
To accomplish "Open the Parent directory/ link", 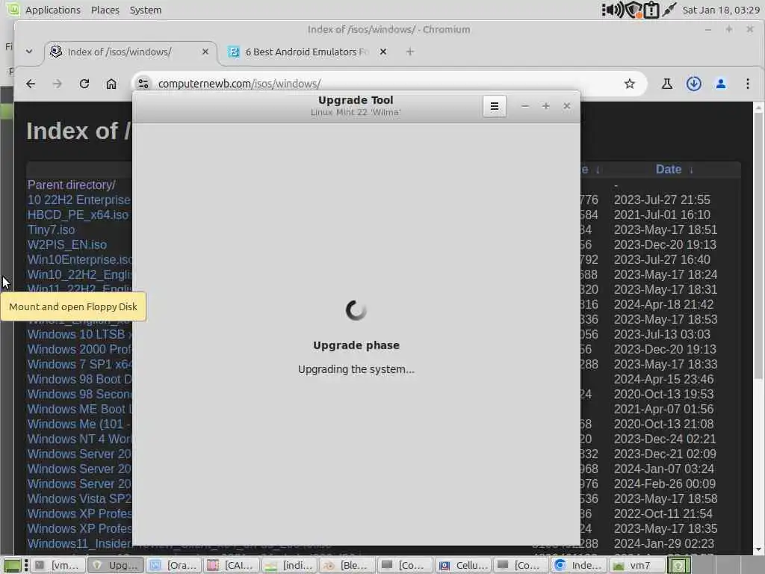I will click(71, 185).
